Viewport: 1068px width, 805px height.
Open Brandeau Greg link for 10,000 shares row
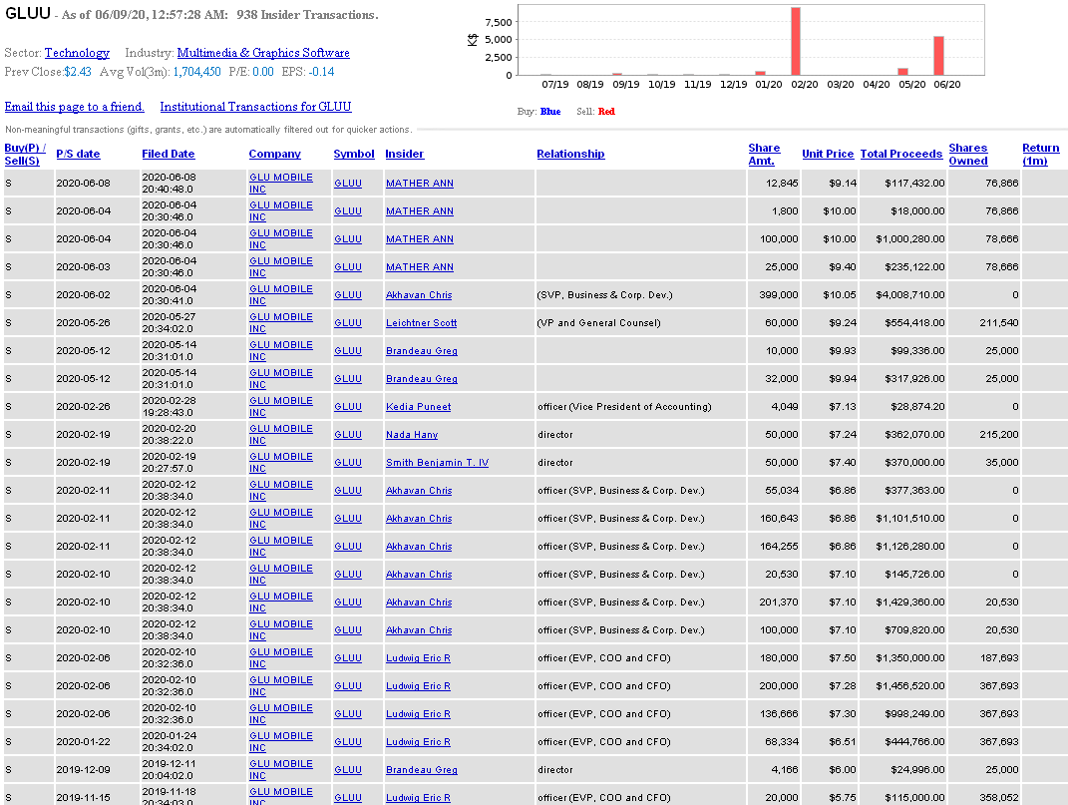click(422, 351)
